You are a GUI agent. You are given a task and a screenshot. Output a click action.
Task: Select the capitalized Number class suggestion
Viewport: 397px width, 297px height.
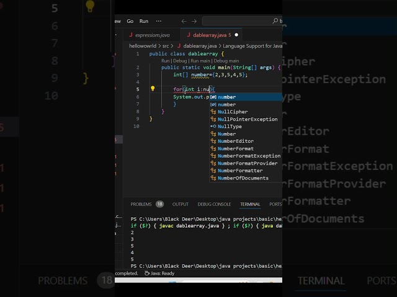[246, 134]
